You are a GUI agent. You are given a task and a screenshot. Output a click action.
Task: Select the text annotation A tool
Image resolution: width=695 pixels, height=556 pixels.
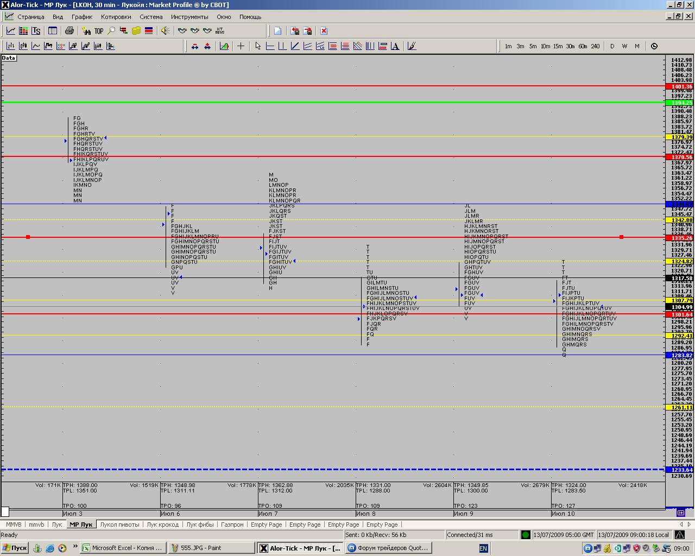[x=395, y=46]
